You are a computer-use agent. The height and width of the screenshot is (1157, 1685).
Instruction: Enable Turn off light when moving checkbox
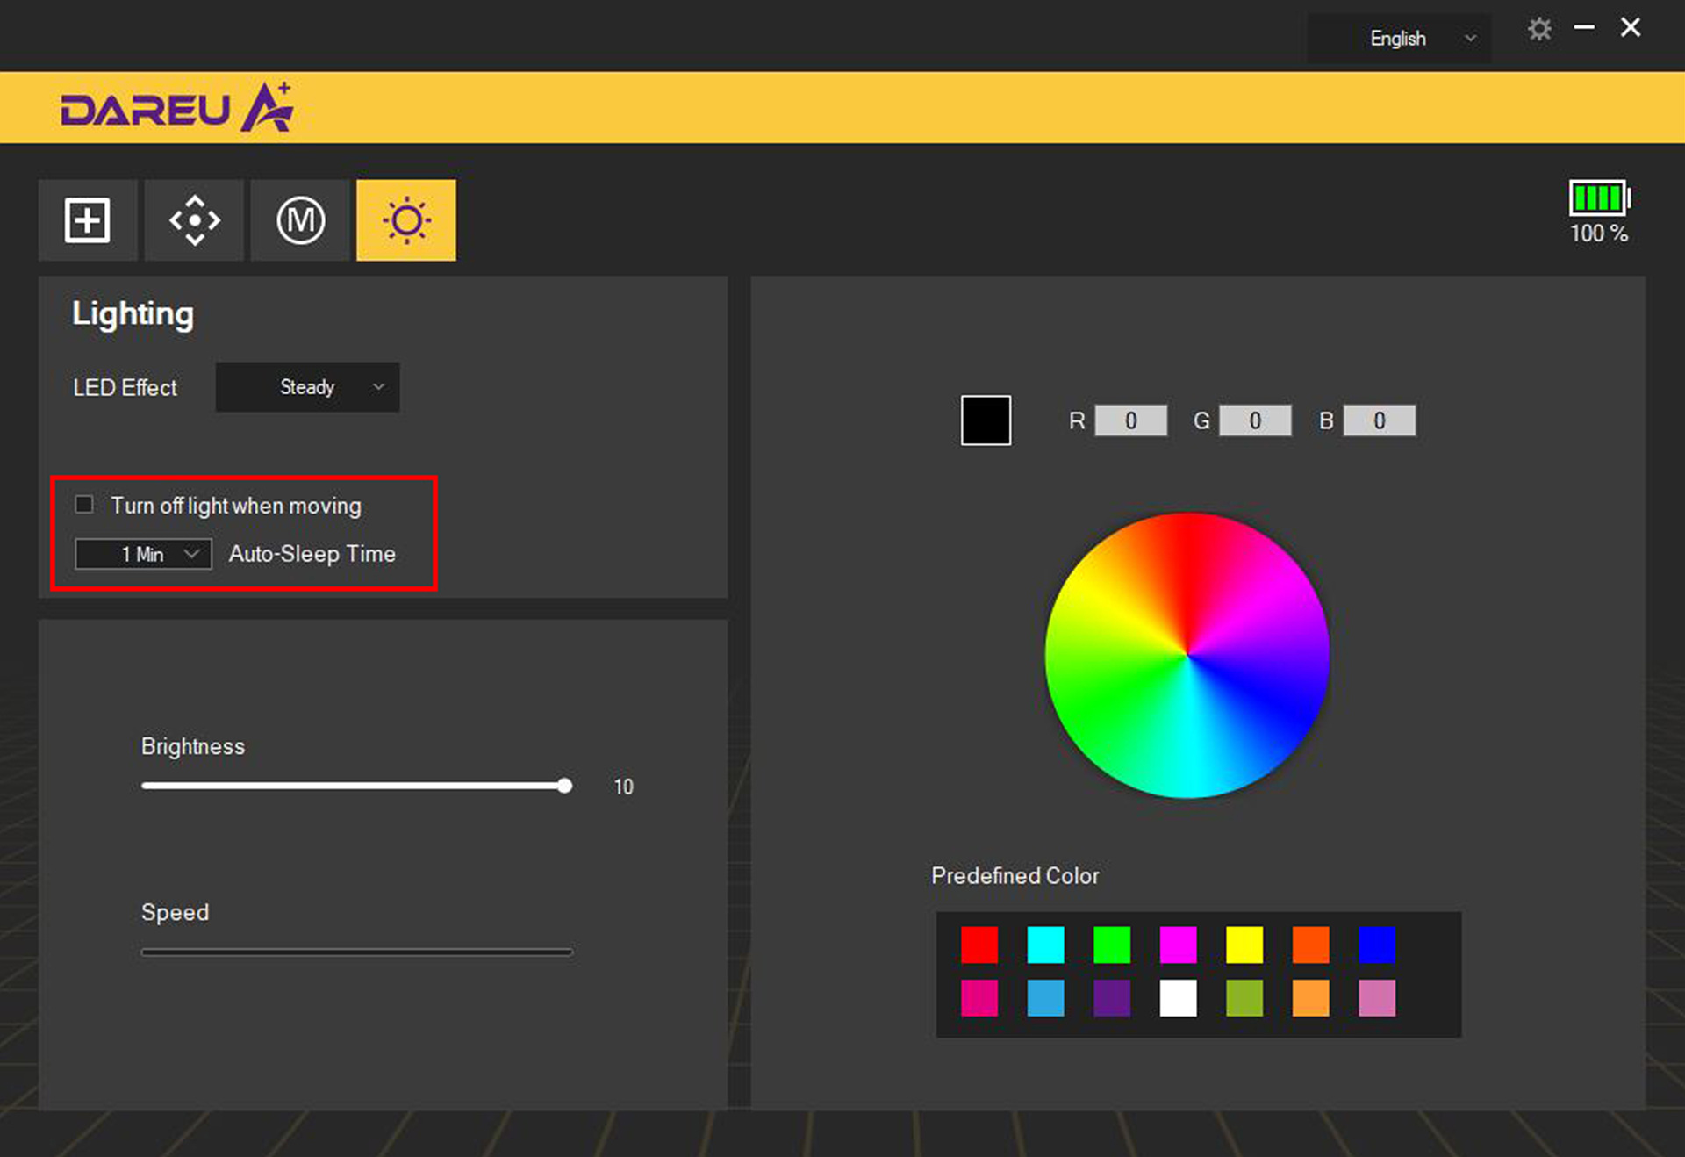pos(84,504)
